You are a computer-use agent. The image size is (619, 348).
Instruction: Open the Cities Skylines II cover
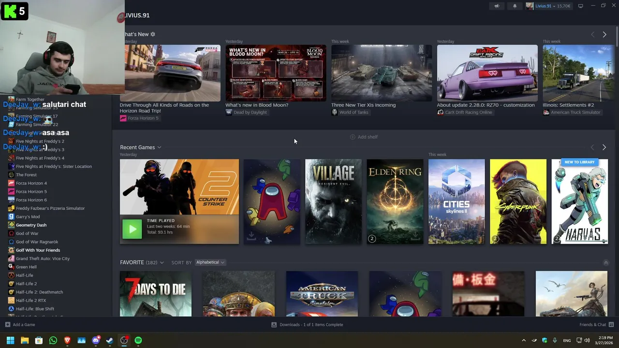pos(457,202)
